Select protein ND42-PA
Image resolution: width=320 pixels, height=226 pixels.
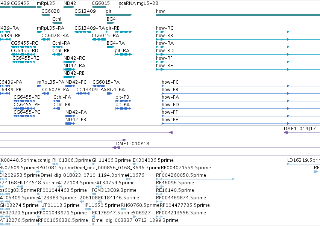point(76,112)
